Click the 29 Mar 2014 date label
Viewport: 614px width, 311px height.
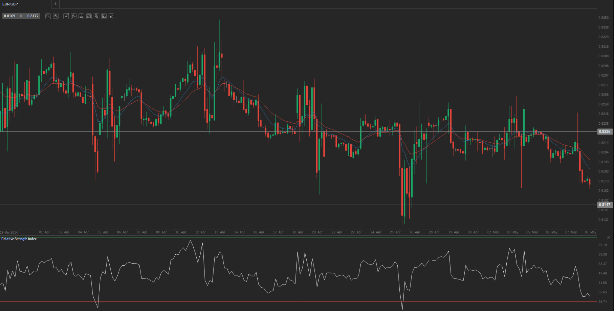pos(9,232)
